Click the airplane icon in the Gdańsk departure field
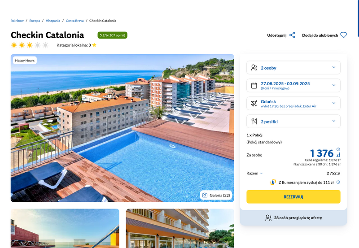359x248 pixels. [254, 104]
